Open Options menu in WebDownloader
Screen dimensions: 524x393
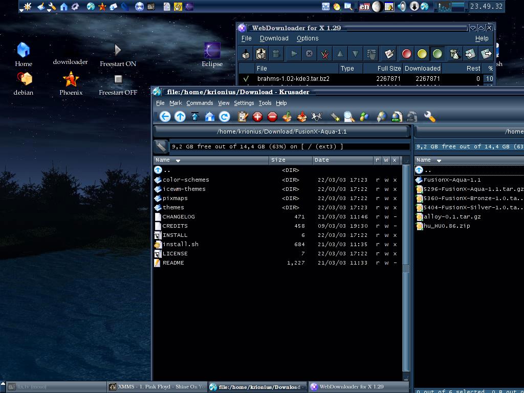(x=308, y=38)
